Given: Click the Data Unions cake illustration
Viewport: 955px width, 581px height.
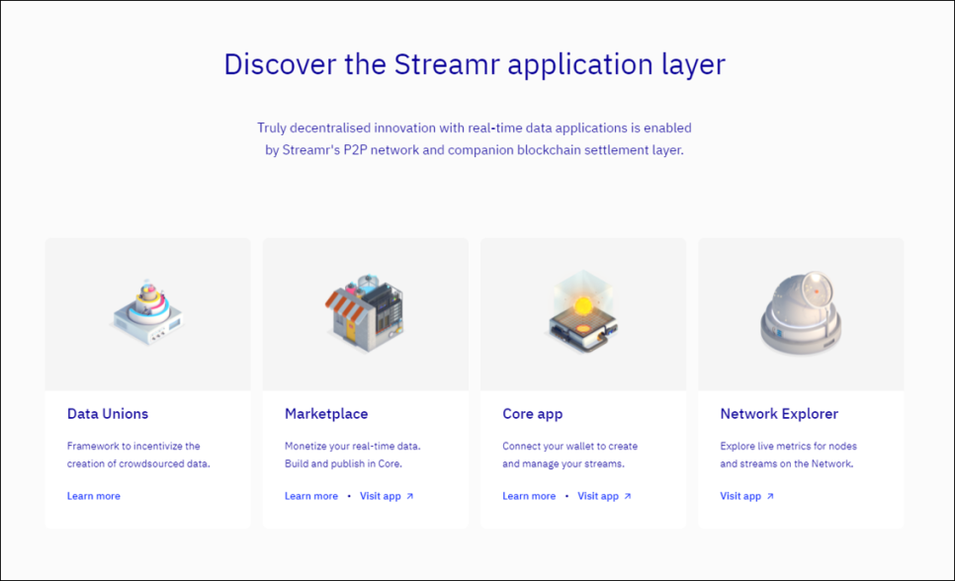Looking at the screenshot, I should click(x=147, y=313).
